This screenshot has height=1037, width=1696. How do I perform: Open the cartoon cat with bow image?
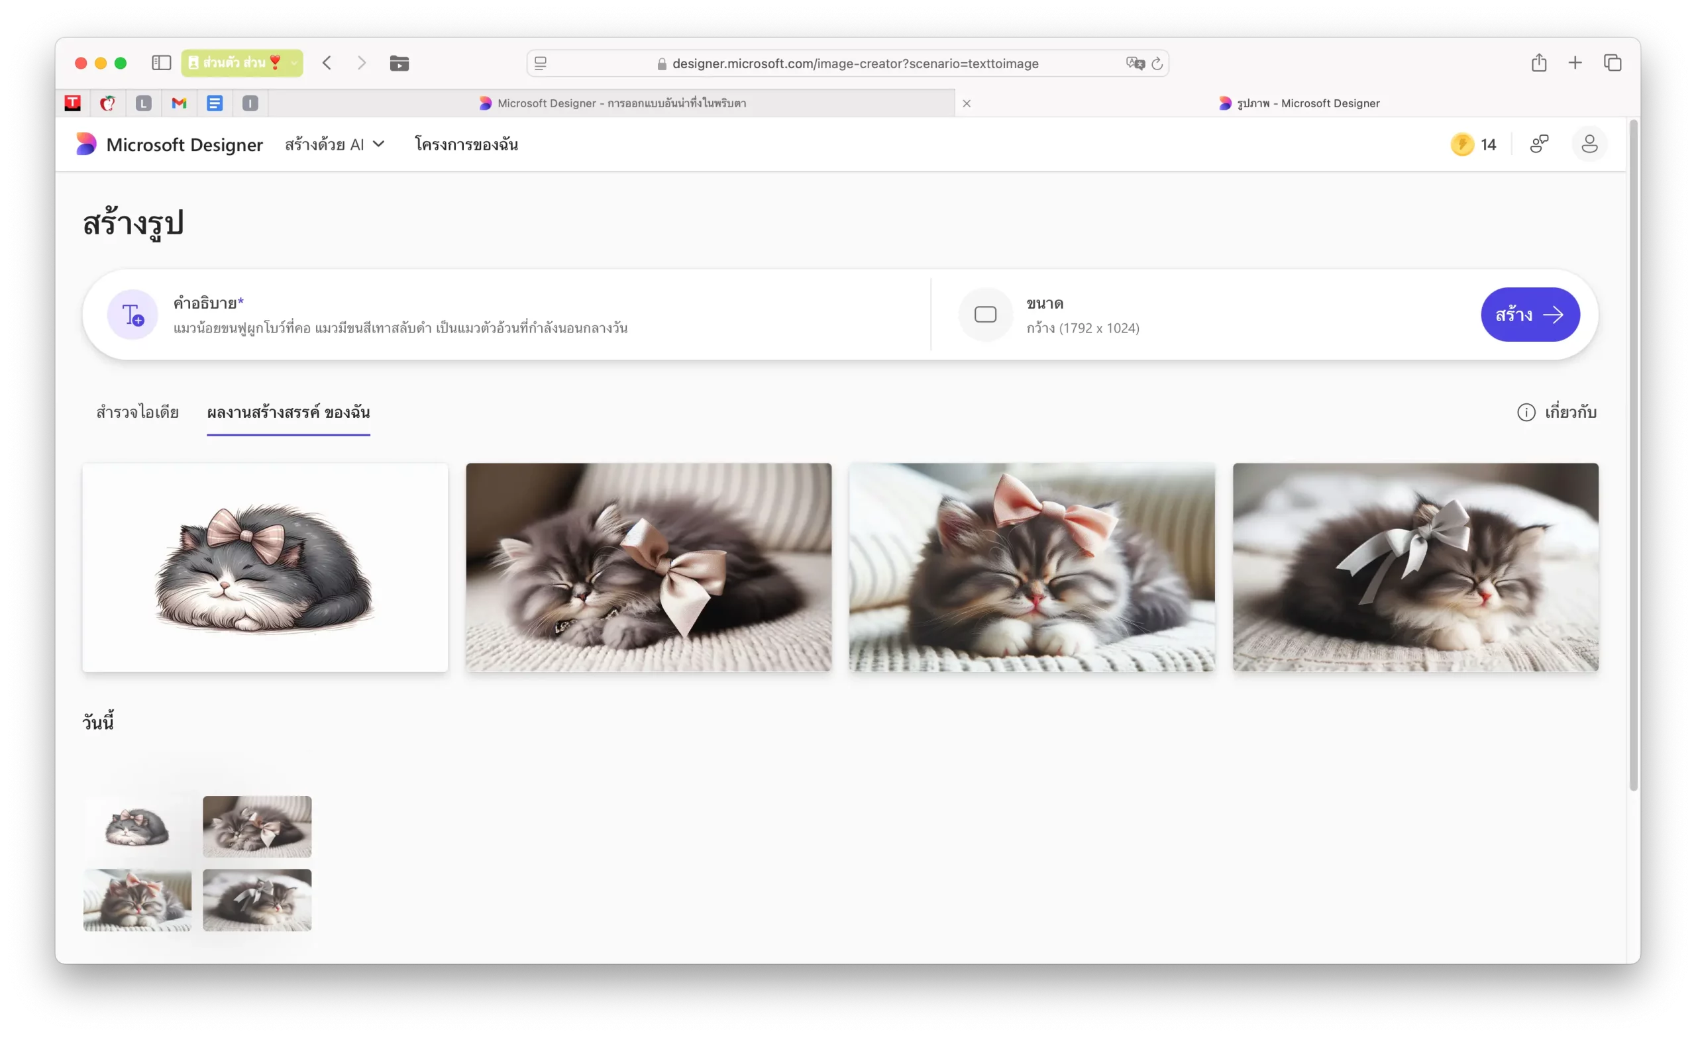click(x=265, y=567)
